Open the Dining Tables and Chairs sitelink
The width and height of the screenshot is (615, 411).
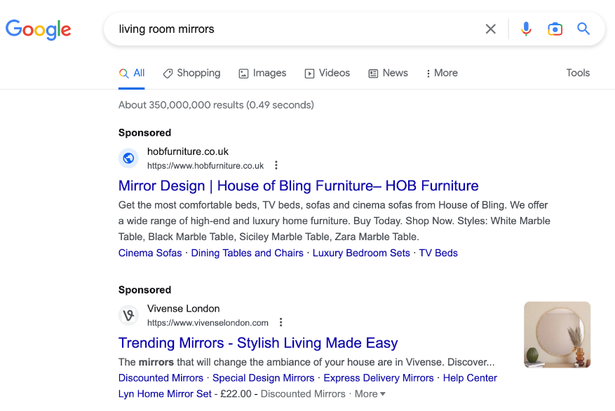click(x=247, y=253)
